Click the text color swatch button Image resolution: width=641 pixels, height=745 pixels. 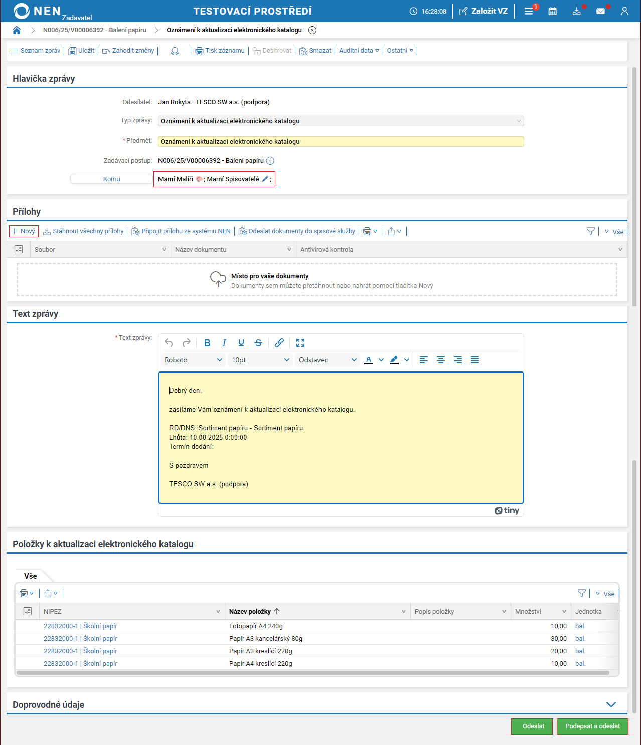[369, 360]
